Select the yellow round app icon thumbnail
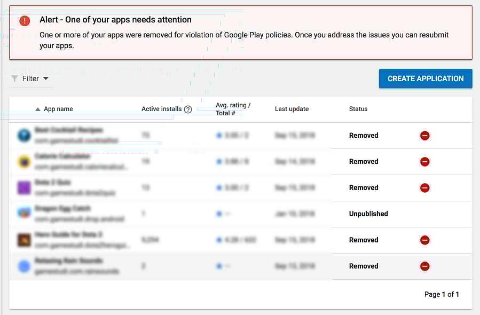The width and height of the screenshot is (480, 315). [24, 162]
